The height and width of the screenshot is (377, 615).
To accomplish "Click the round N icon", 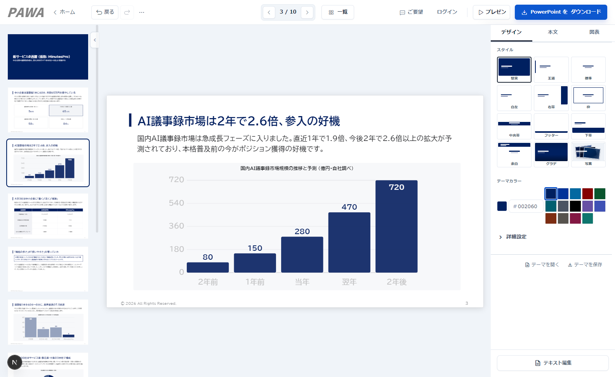I will [14, 362].
